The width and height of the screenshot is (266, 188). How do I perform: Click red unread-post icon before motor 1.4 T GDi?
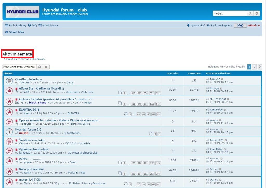16,180
